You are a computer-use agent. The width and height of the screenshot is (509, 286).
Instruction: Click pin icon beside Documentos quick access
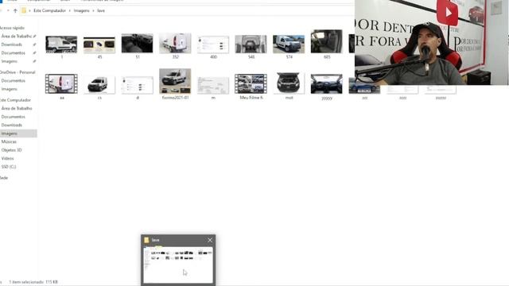tap(34, 53)
